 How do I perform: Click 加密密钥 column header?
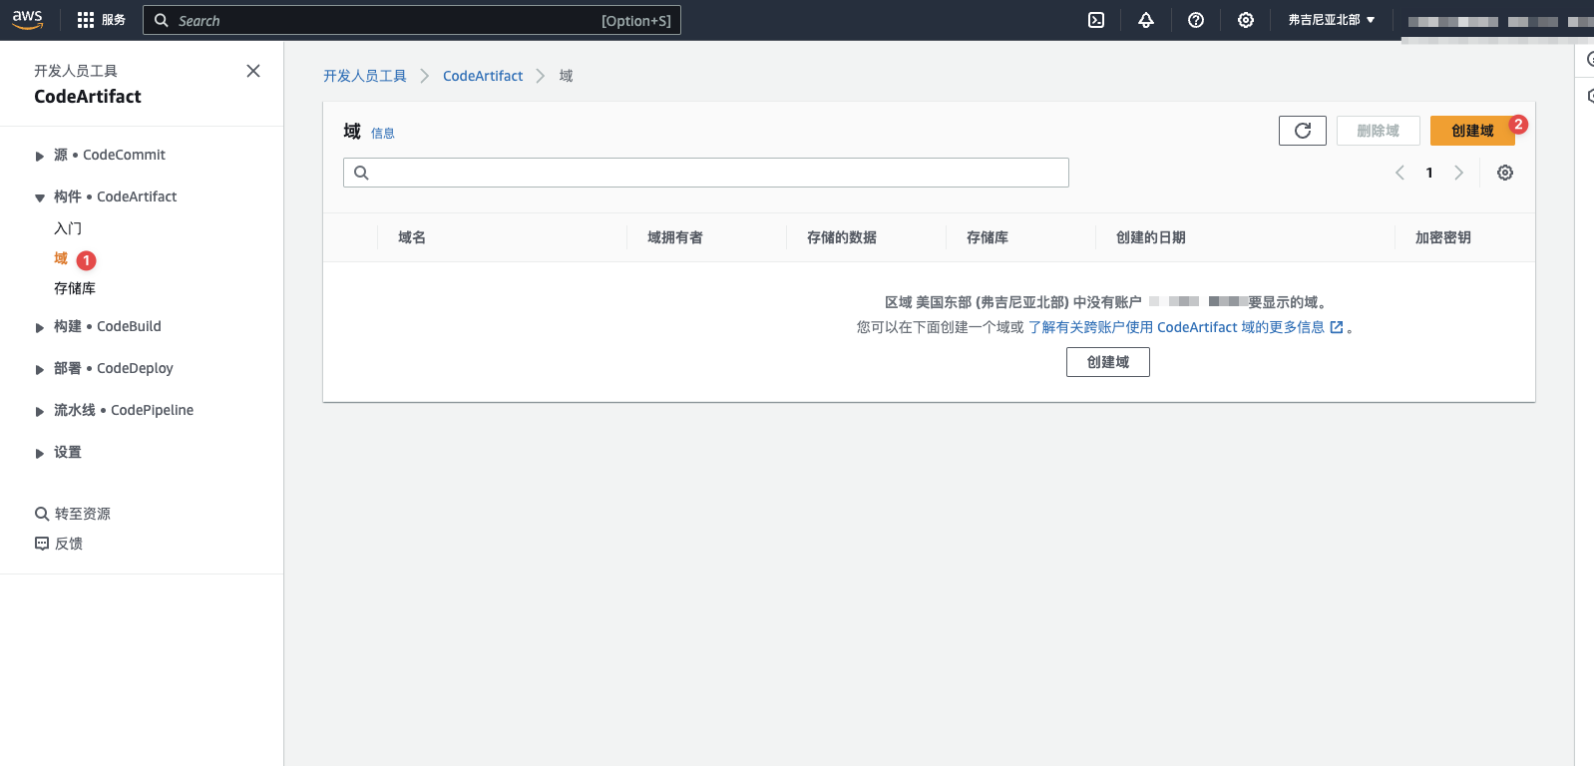tap(1443, 237)
